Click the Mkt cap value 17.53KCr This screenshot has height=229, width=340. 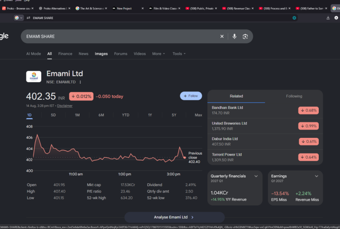click(128, 185)
